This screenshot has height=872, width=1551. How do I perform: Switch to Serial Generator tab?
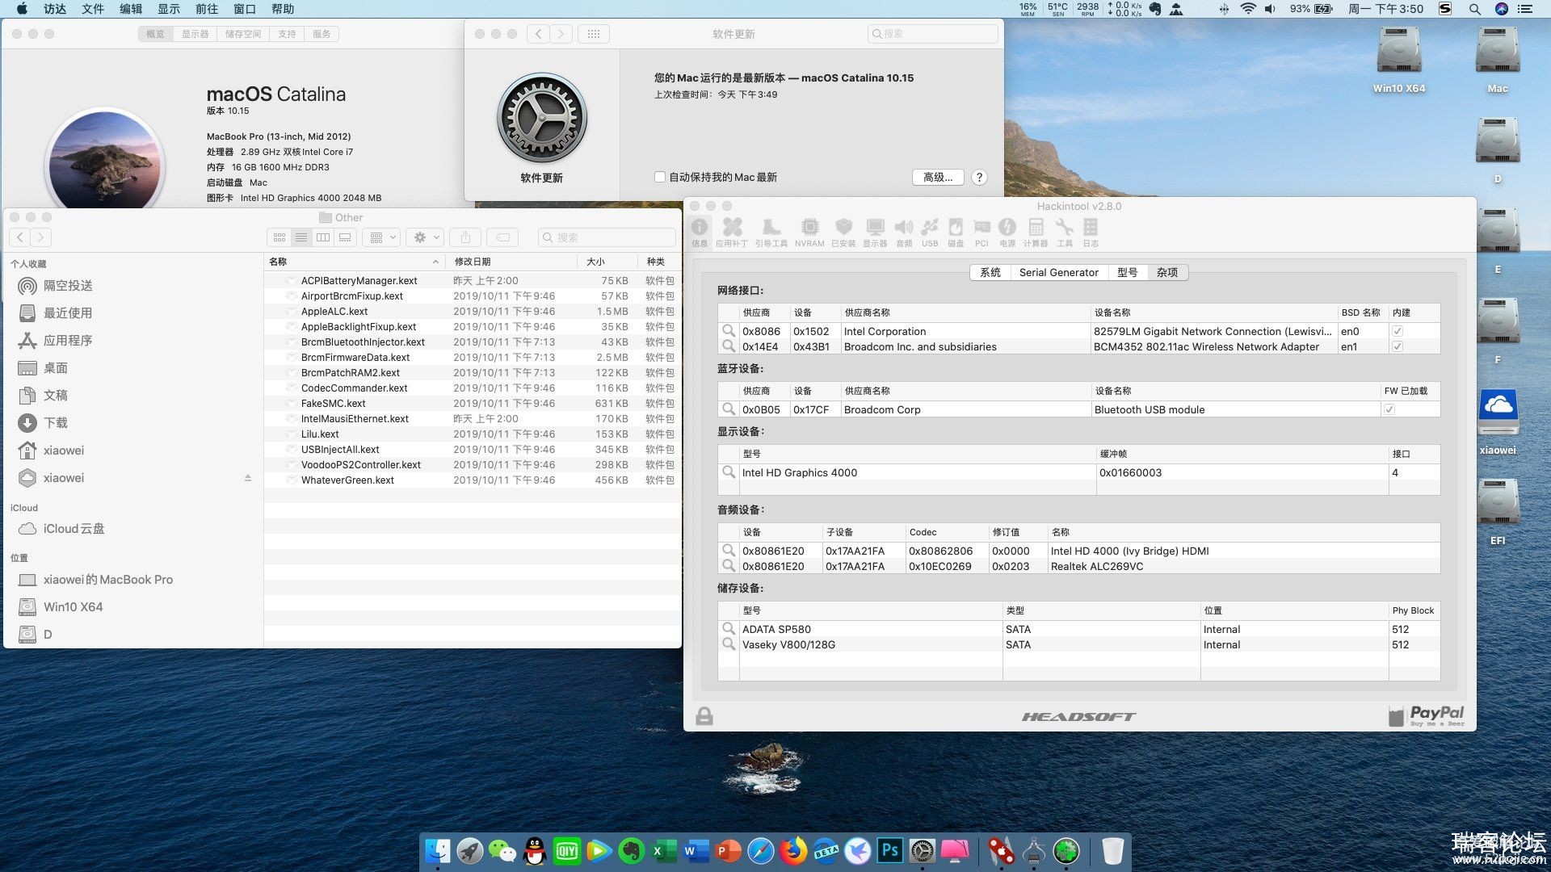(x=1058, y=272)
